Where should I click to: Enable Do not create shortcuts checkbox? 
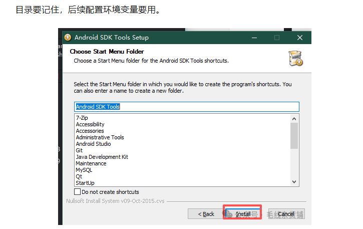77,192
